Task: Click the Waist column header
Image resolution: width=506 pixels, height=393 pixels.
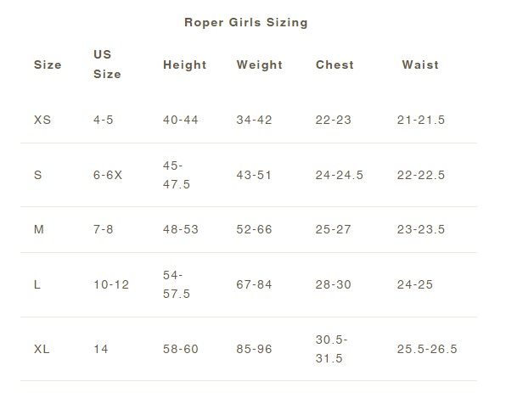Action: coord(420,65)
